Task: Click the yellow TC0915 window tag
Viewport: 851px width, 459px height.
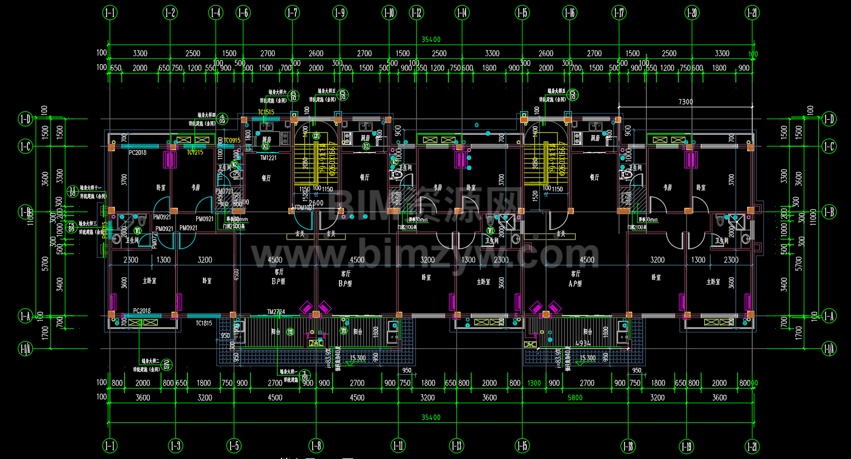Action: [x=232, y=140]
